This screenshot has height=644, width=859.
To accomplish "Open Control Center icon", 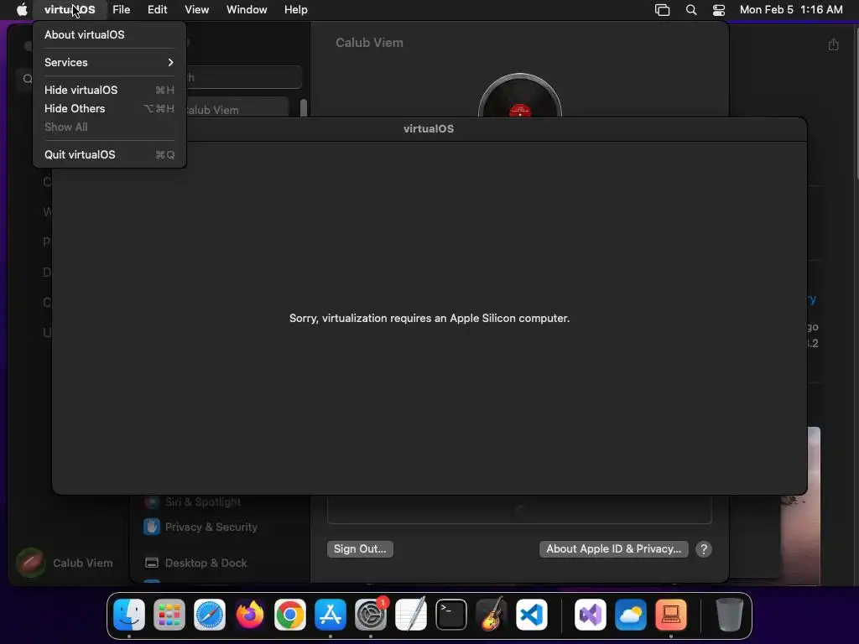I will 719,9.
